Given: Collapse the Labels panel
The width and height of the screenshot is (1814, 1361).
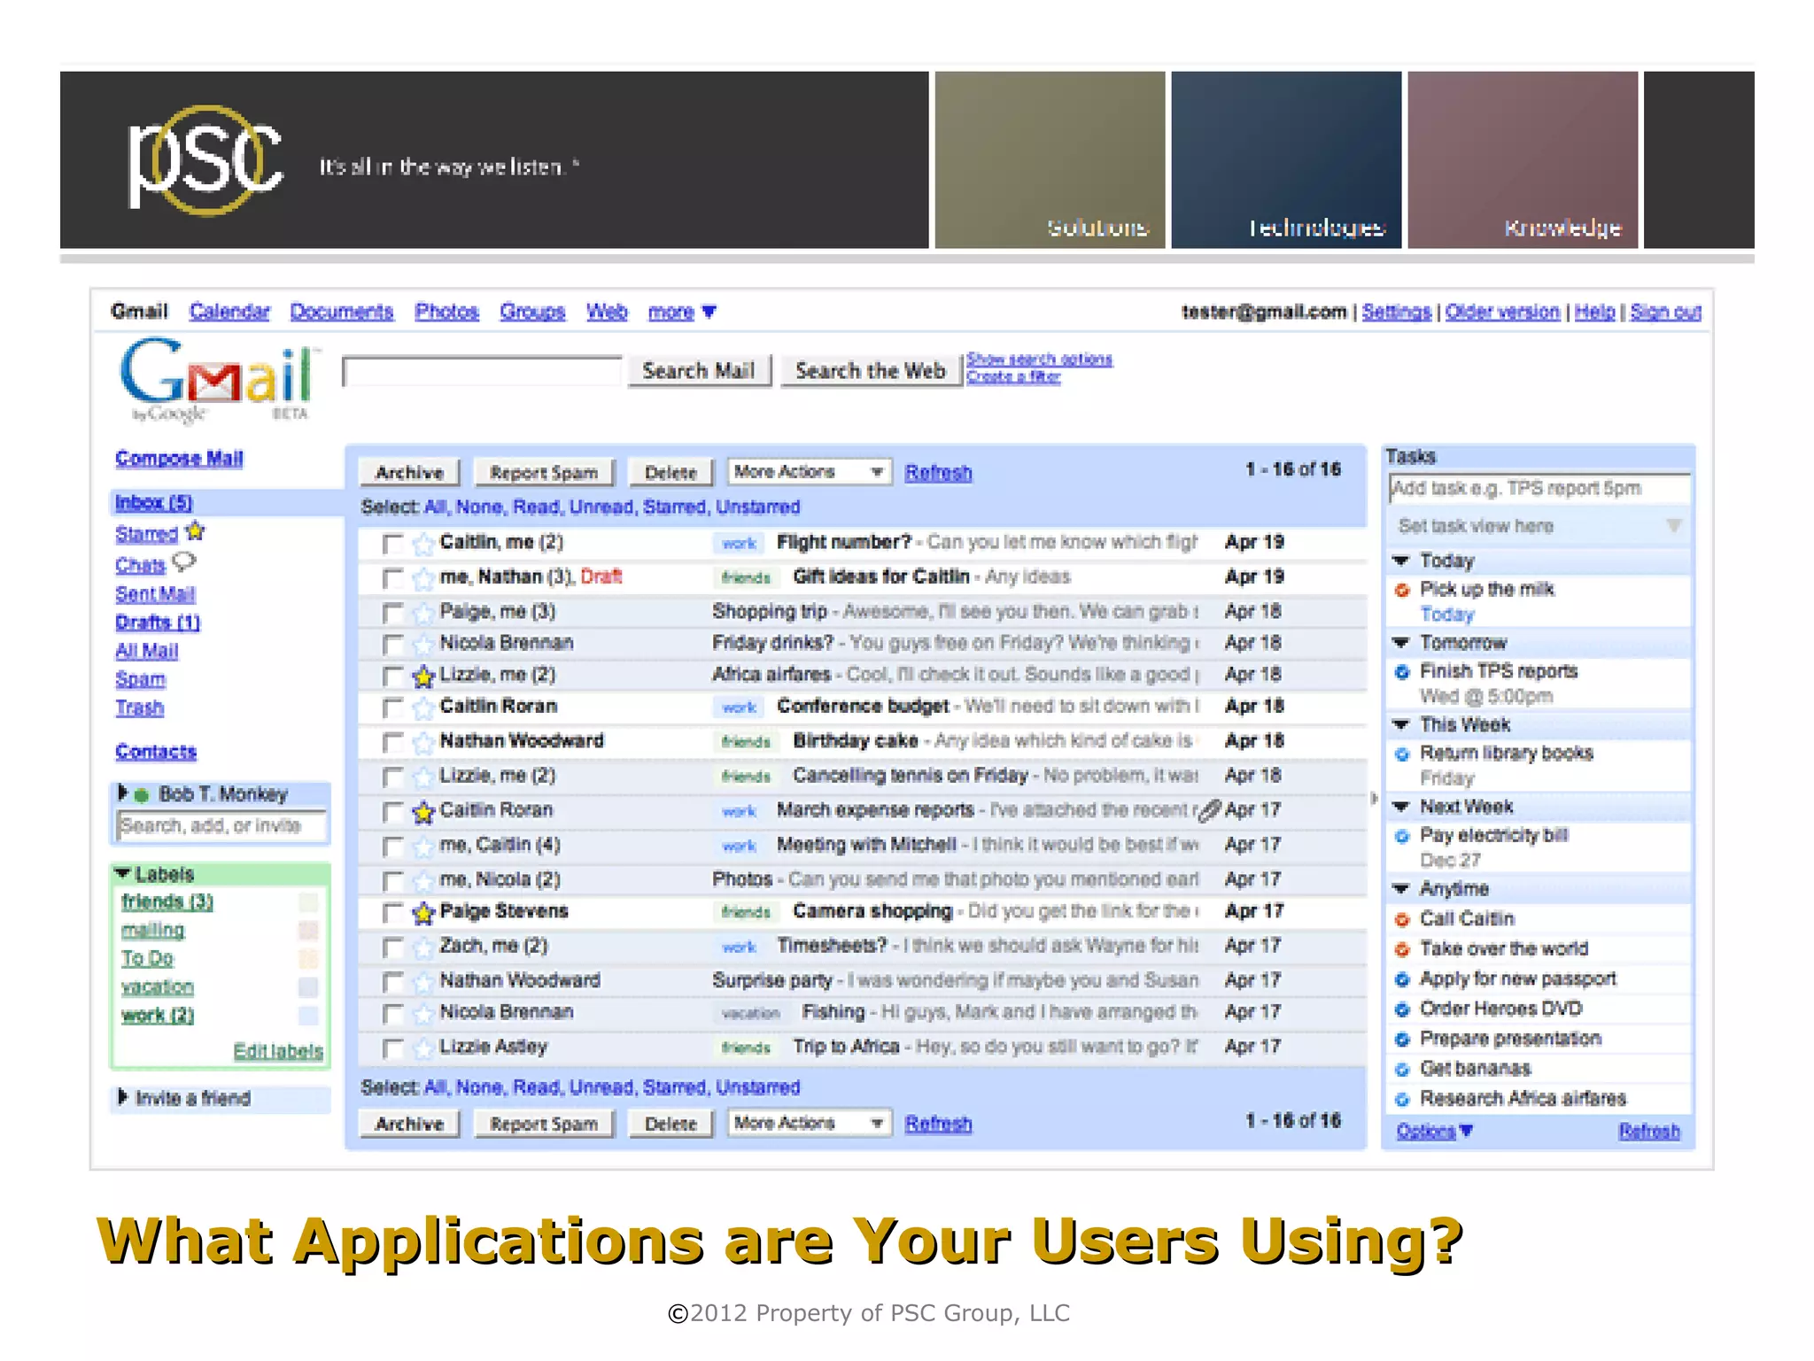Looking at the screenshot, I should 122,873.
